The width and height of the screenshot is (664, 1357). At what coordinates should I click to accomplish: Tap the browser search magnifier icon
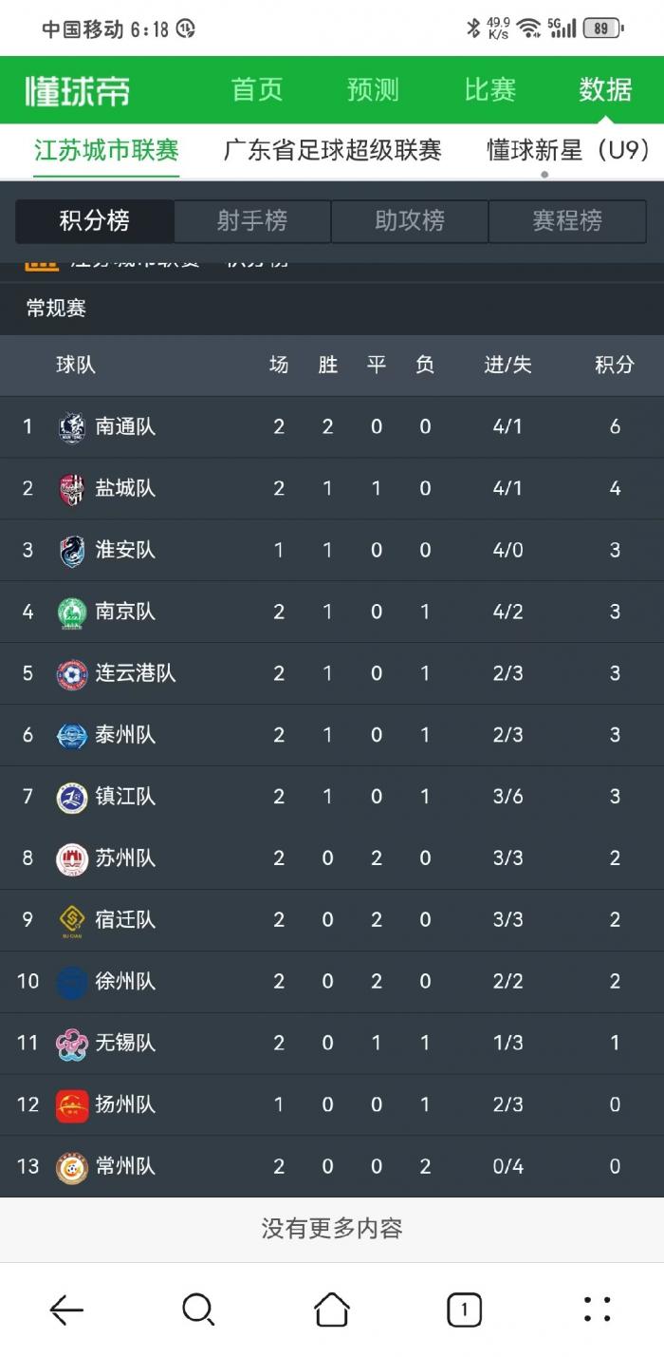(198, 1310)
